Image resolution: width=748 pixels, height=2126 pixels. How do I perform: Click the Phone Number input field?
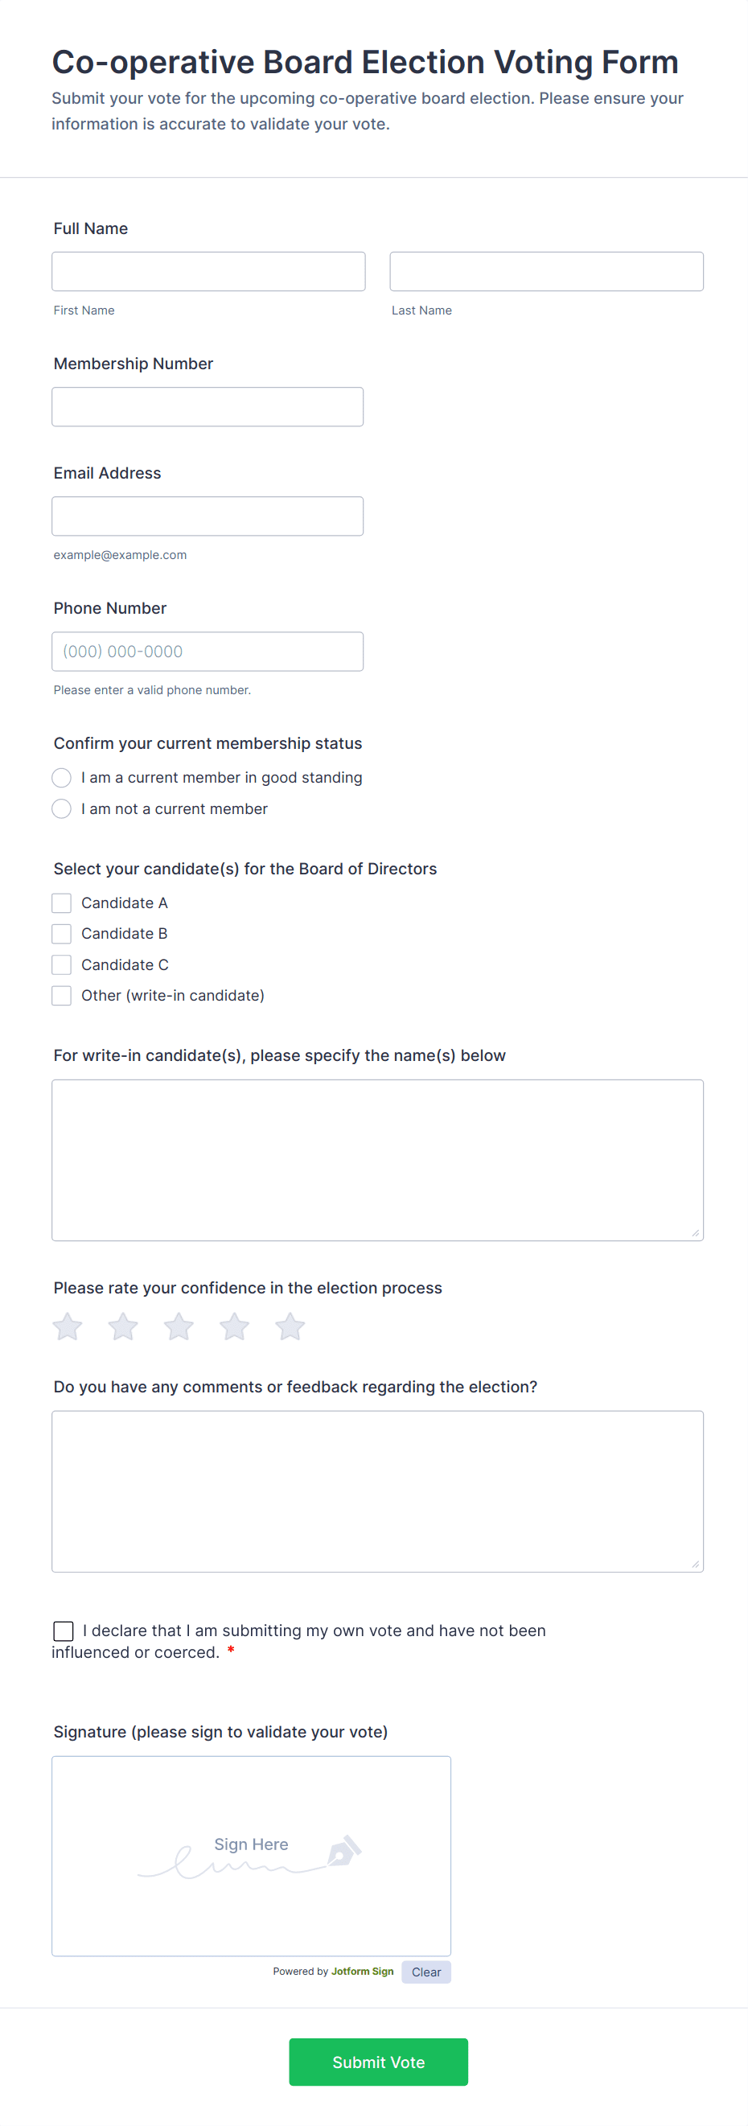click(x=208, y=652)
